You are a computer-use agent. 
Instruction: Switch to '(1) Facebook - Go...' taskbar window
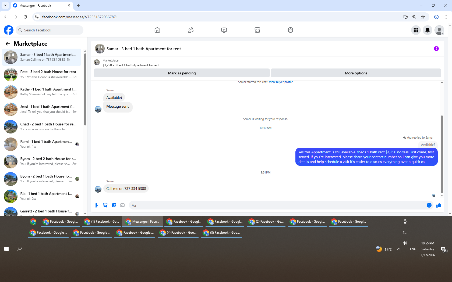click(102, 222)
